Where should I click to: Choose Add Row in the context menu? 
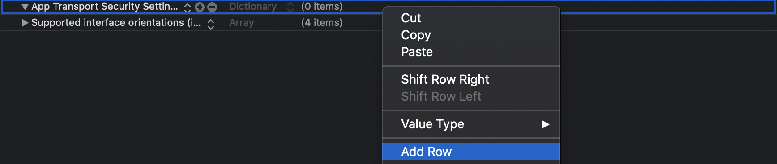click(x=471, y=152)
